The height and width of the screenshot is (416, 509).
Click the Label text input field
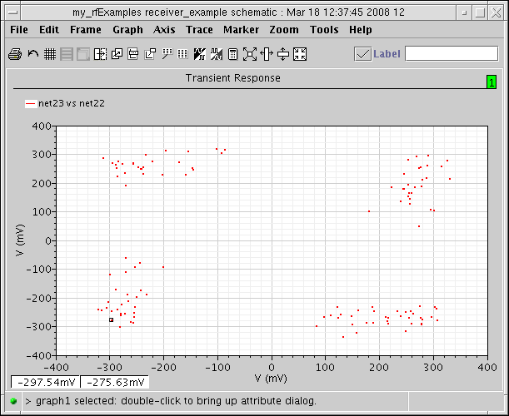(x=450, y=54)
